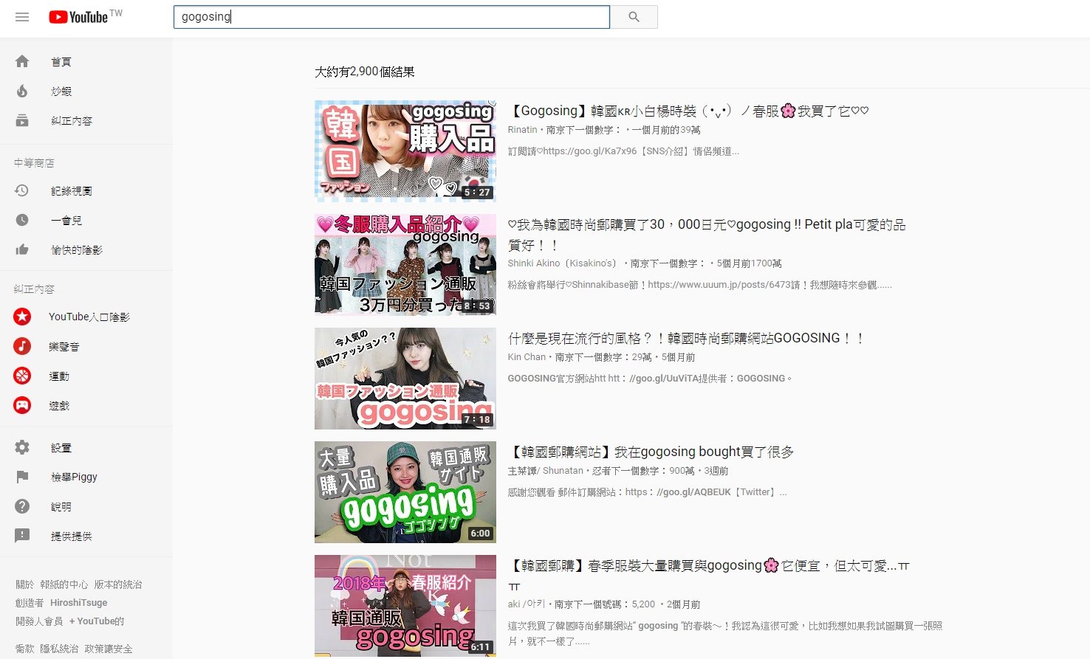Visit the 主某譚/ Shunatan channel link
Viewport: 1090px width, 659px height.
[x=546, y=471]
